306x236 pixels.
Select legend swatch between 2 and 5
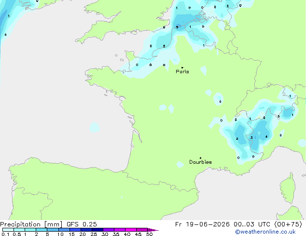(x=42, y=230)
